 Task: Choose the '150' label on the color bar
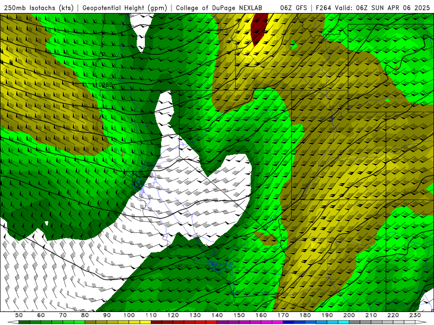(239, 315)
